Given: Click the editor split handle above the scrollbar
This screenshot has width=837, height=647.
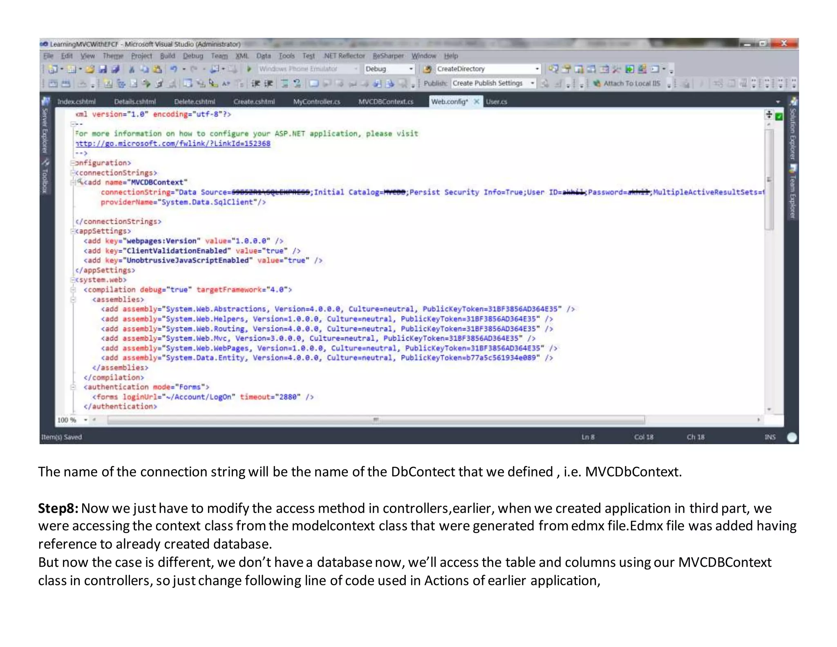Looking at the screenshot, I should click(769, 115).
